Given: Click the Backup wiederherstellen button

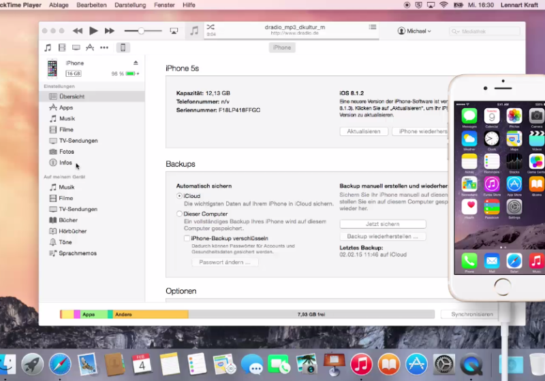Looking at the screenshot, I should [383, 236].
